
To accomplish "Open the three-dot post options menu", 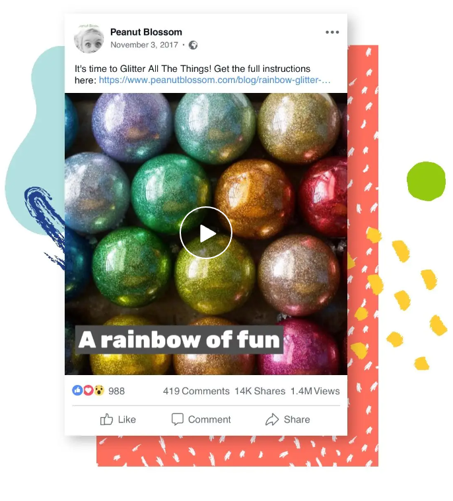I will (x=332, y=32).
